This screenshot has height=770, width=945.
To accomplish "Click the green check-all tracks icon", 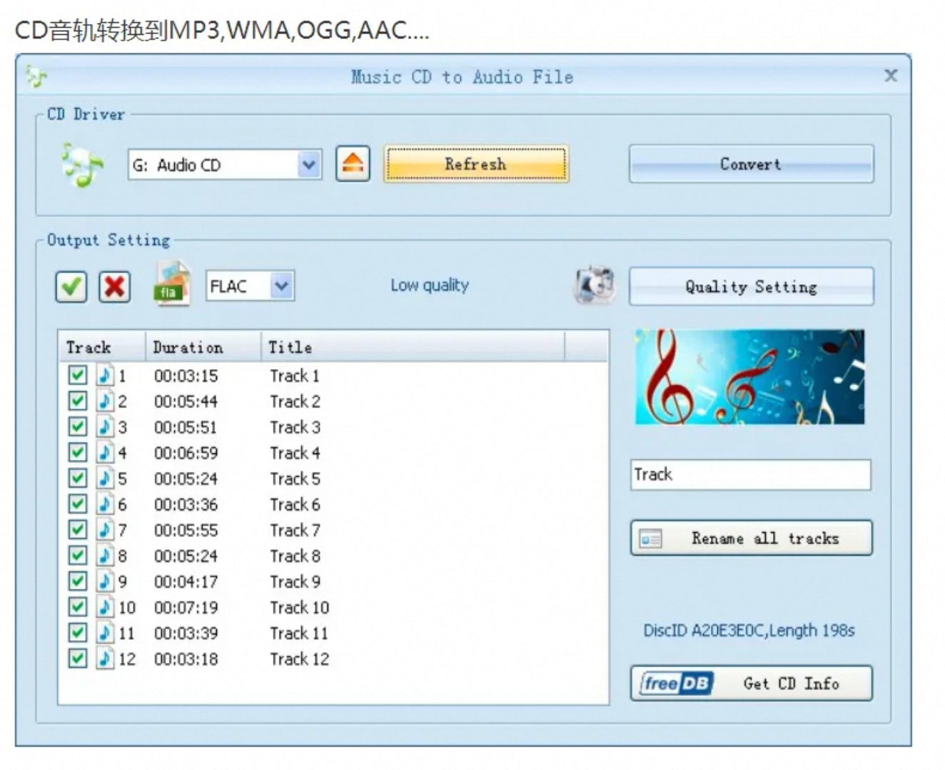I will pos(71,287).
